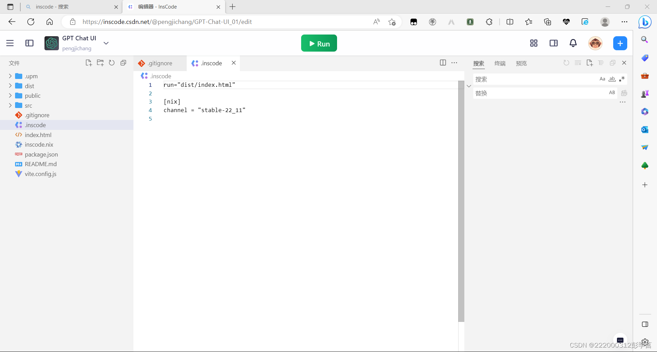Refresh search results icon
The width and height of the screenshot is (657, 352).
(x=566, y=63)
